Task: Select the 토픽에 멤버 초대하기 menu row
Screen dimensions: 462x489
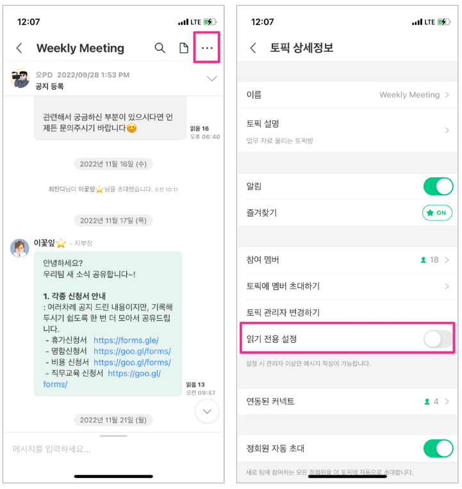Action: coord(347,286)
